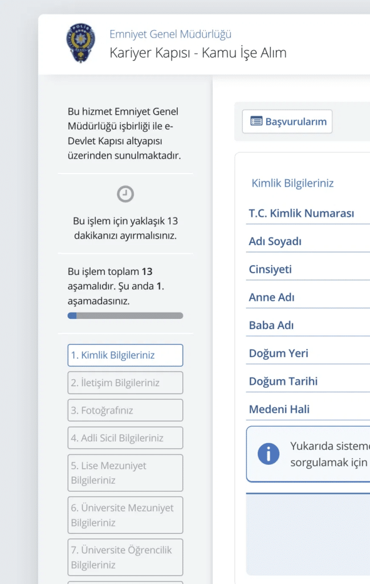370x584 pixels.
Task: Click the Emniyet Genel Müdürlüğü link
Action: tap(170, 34)
